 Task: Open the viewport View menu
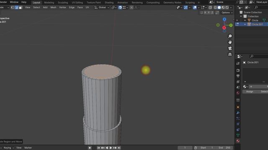[28, 7]
